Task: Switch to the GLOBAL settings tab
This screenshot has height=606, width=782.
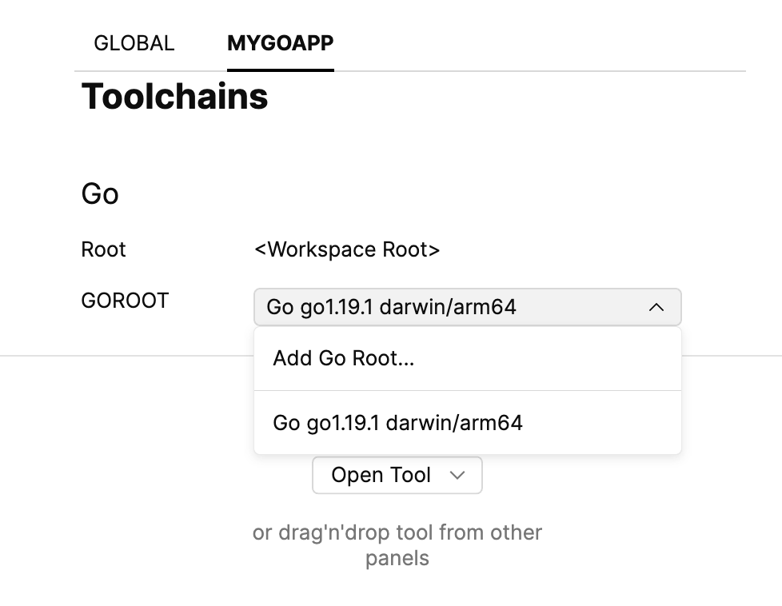Action: click(x=134, y=43)
